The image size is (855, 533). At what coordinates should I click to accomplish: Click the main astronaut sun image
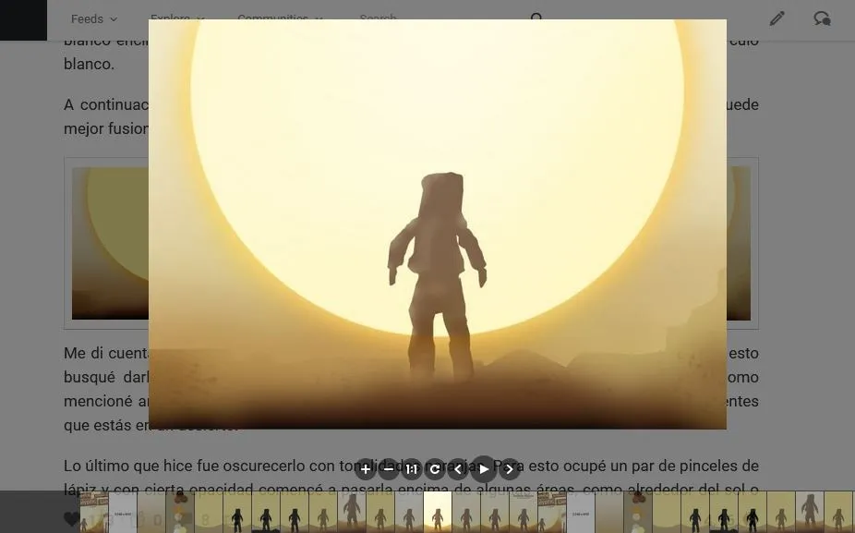(438, 224)
